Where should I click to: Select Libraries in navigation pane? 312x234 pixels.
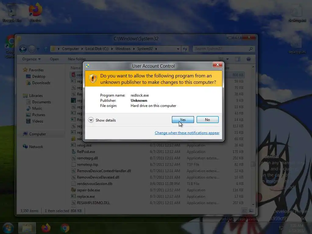[36, 95]
